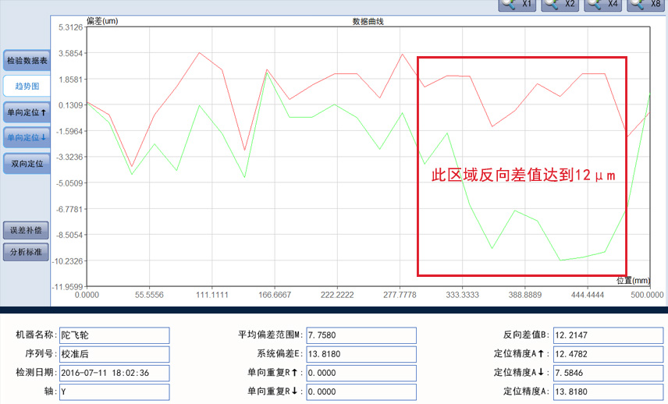Open the 检验数据表 data table view
The height and width of the screenshot is (404, 668).
coord(27,60)
